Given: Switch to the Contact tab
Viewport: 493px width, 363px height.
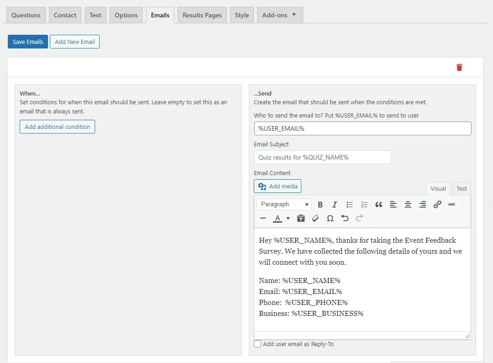Looking at the screenshot, I should [x=65, y=15].
